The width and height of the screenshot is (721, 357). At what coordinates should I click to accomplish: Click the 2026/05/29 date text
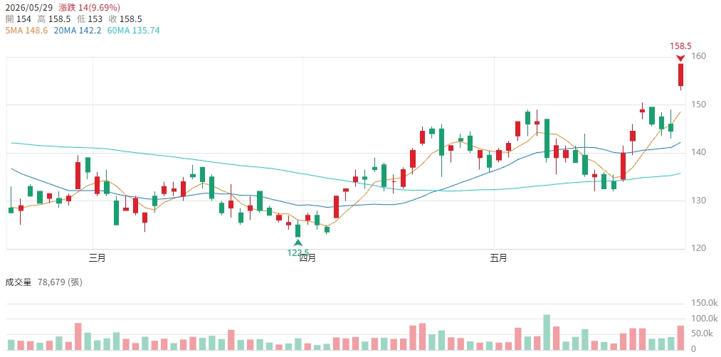[x=29, y=8]
